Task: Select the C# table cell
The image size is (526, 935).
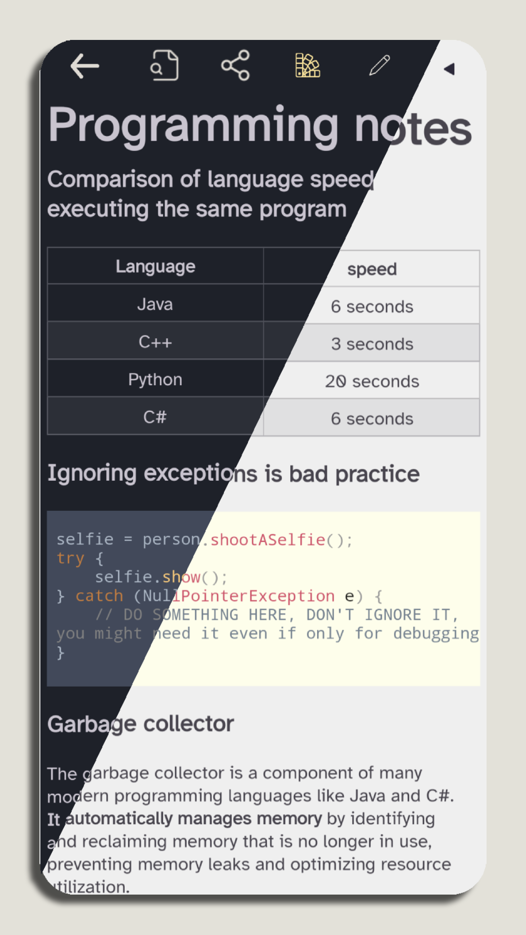Action: point(155,416)
